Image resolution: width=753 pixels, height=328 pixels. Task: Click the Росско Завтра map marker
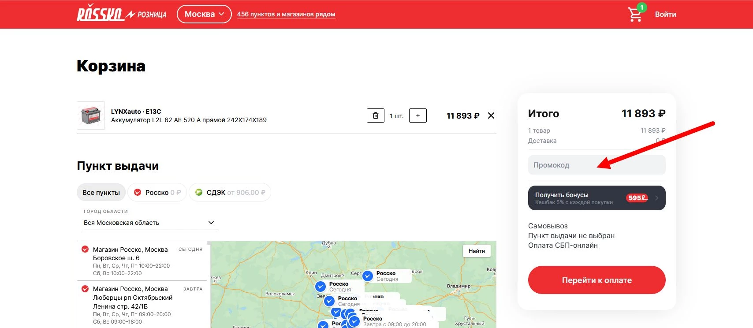(x=354, y=321)
